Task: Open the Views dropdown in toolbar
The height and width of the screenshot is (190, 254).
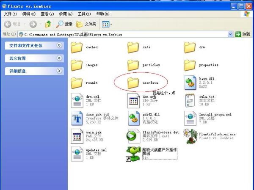Action: click(106, 24)
